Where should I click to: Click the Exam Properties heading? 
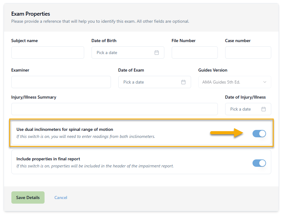click(x=31, y=14)
